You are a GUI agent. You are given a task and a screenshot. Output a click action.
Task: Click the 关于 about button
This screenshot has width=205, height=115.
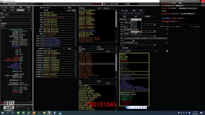pos(28,109)
